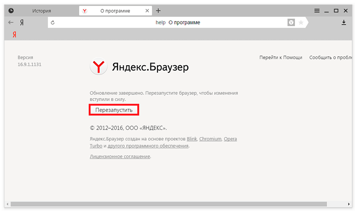The height and width of the screenshot is (212, 356).
Task: Maximize the browser window
Action: tap(336, 11)
